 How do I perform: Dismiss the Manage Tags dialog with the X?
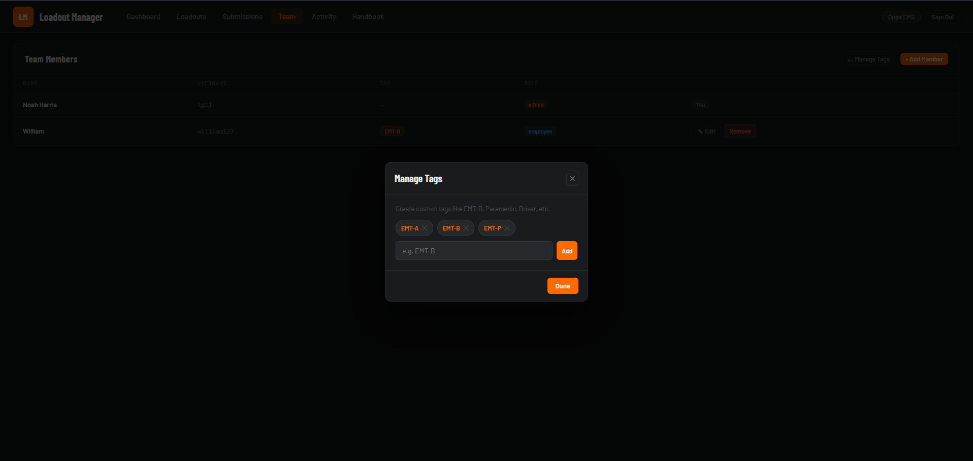(x=572, y=178)
